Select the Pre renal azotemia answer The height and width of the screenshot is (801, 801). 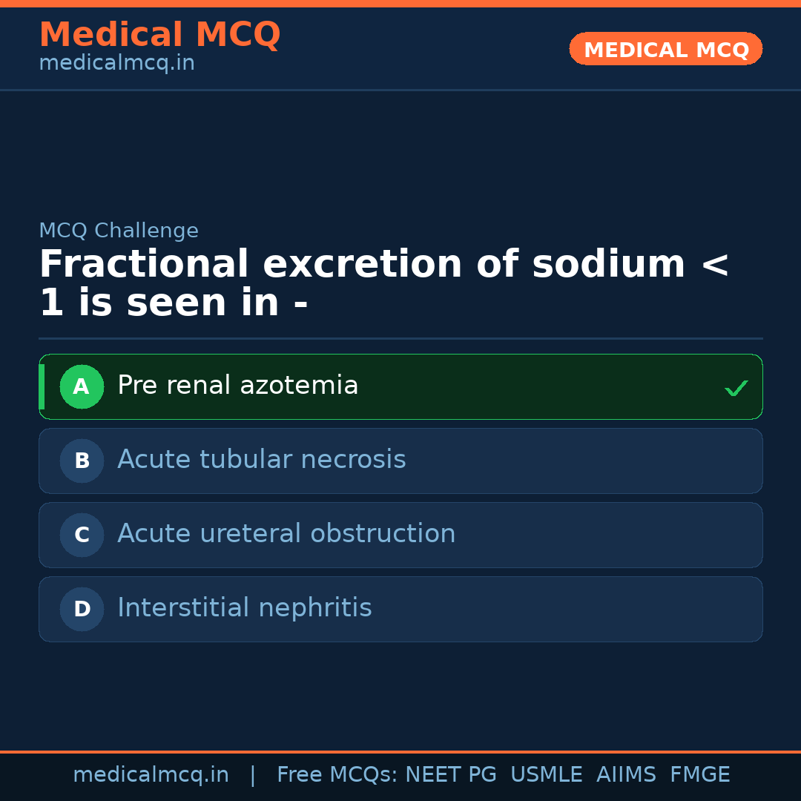[x=237, y=386]
